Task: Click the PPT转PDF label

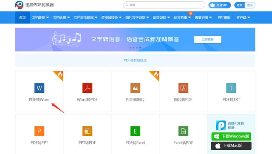Action: click(x=87, y=143)
